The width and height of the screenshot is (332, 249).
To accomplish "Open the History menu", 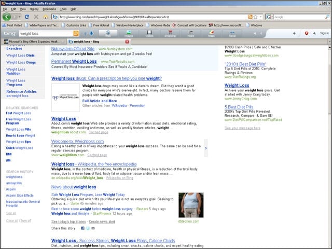I will [x=34, y=9].
